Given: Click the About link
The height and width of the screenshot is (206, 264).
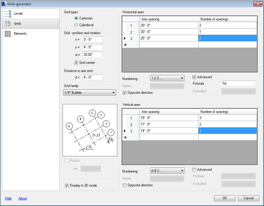Looking at the screenshot, I should pyautogui.click(x=23, y=198).
